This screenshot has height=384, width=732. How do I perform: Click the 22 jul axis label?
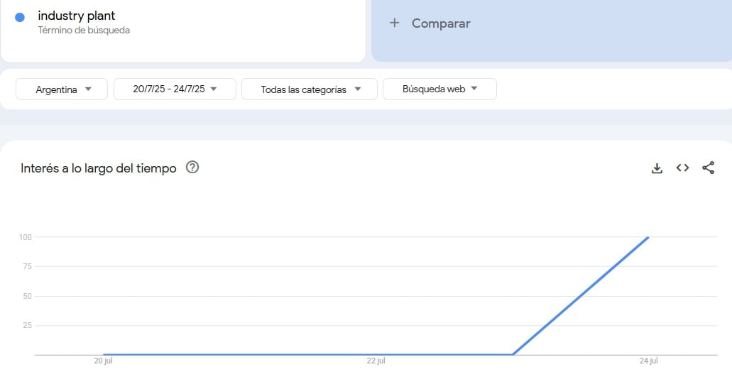click(x=376, y=361)
